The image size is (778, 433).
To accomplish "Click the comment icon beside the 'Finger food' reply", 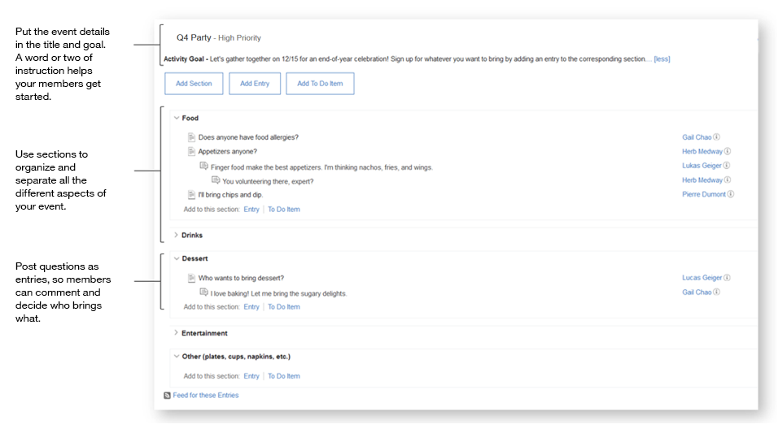I will [203, 167].
